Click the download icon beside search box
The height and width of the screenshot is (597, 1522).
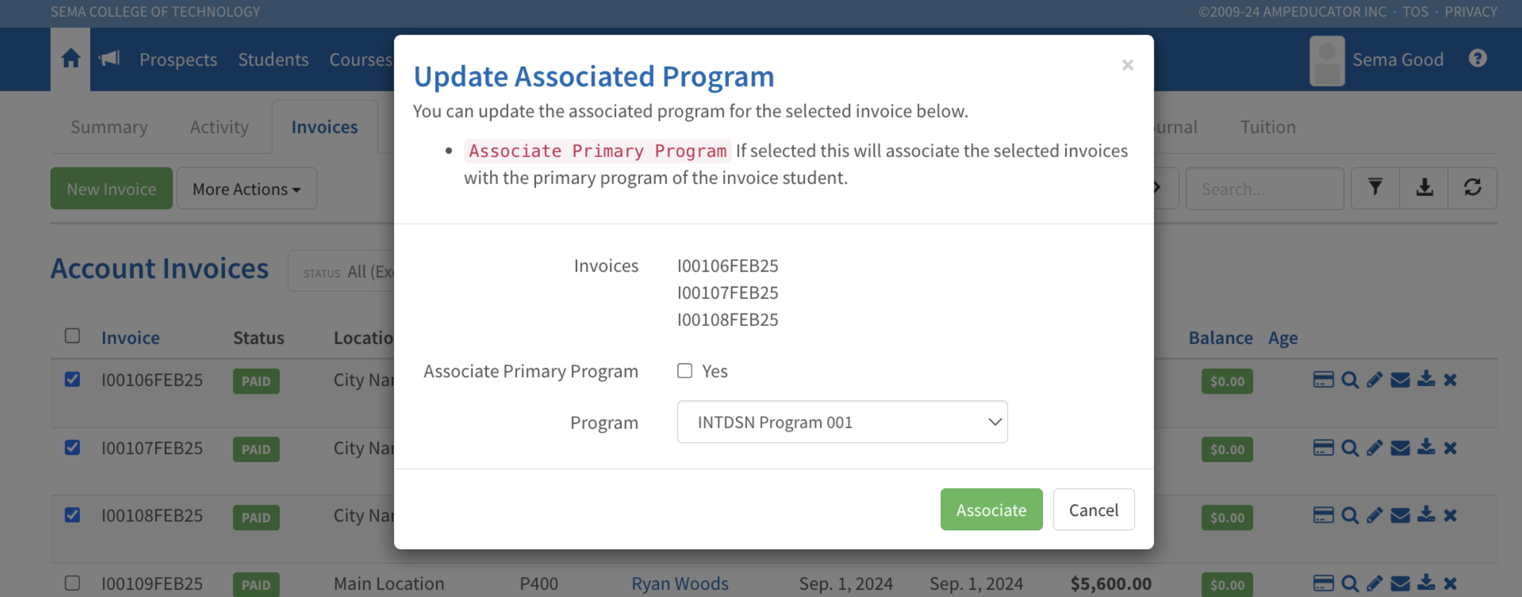(x=1424, y=188)
